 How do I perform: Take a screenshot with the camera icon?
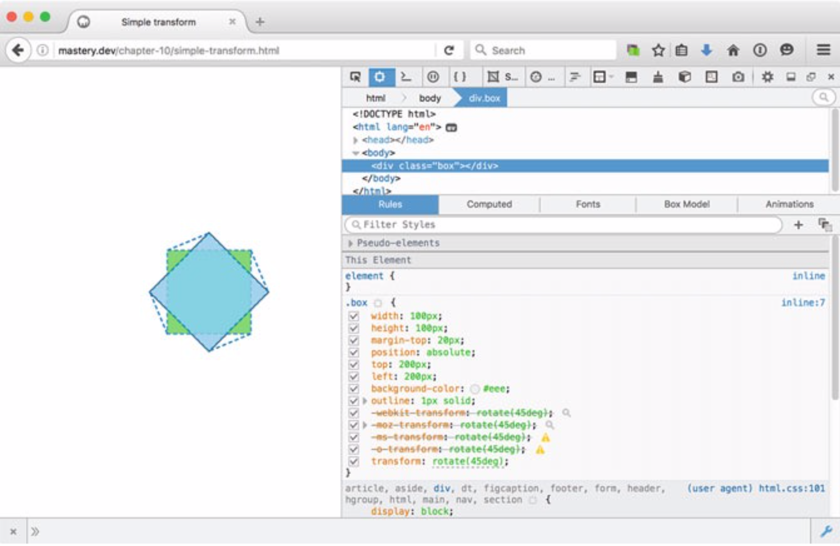point(738,77)
